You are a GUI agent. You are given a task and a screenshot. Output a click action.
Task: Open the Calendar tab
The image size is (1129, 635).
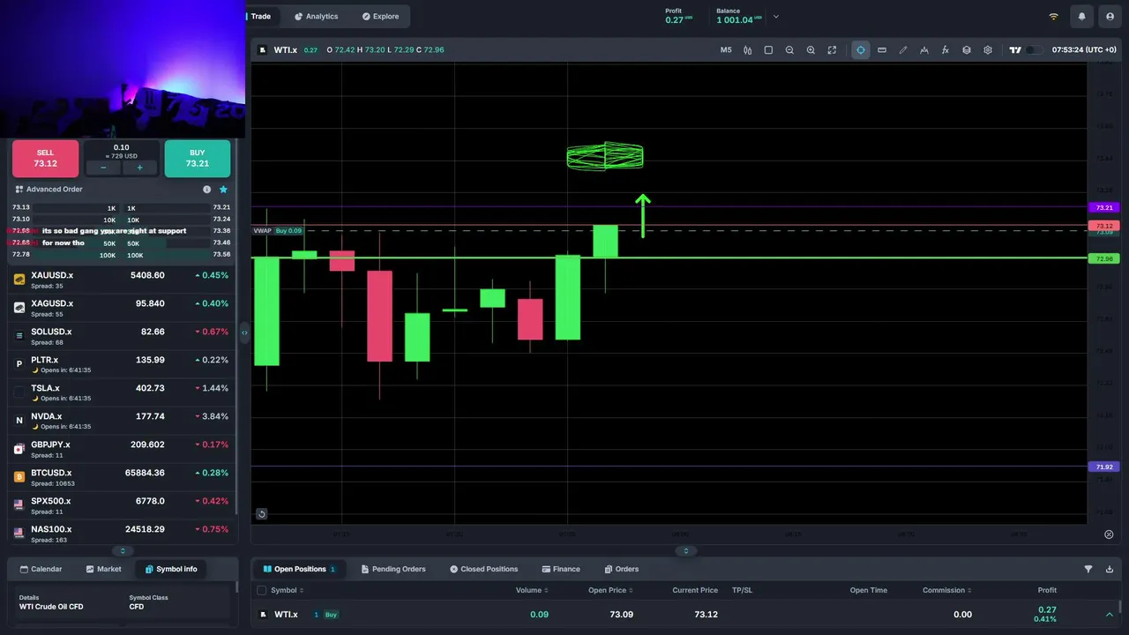[x=40, y=569]
